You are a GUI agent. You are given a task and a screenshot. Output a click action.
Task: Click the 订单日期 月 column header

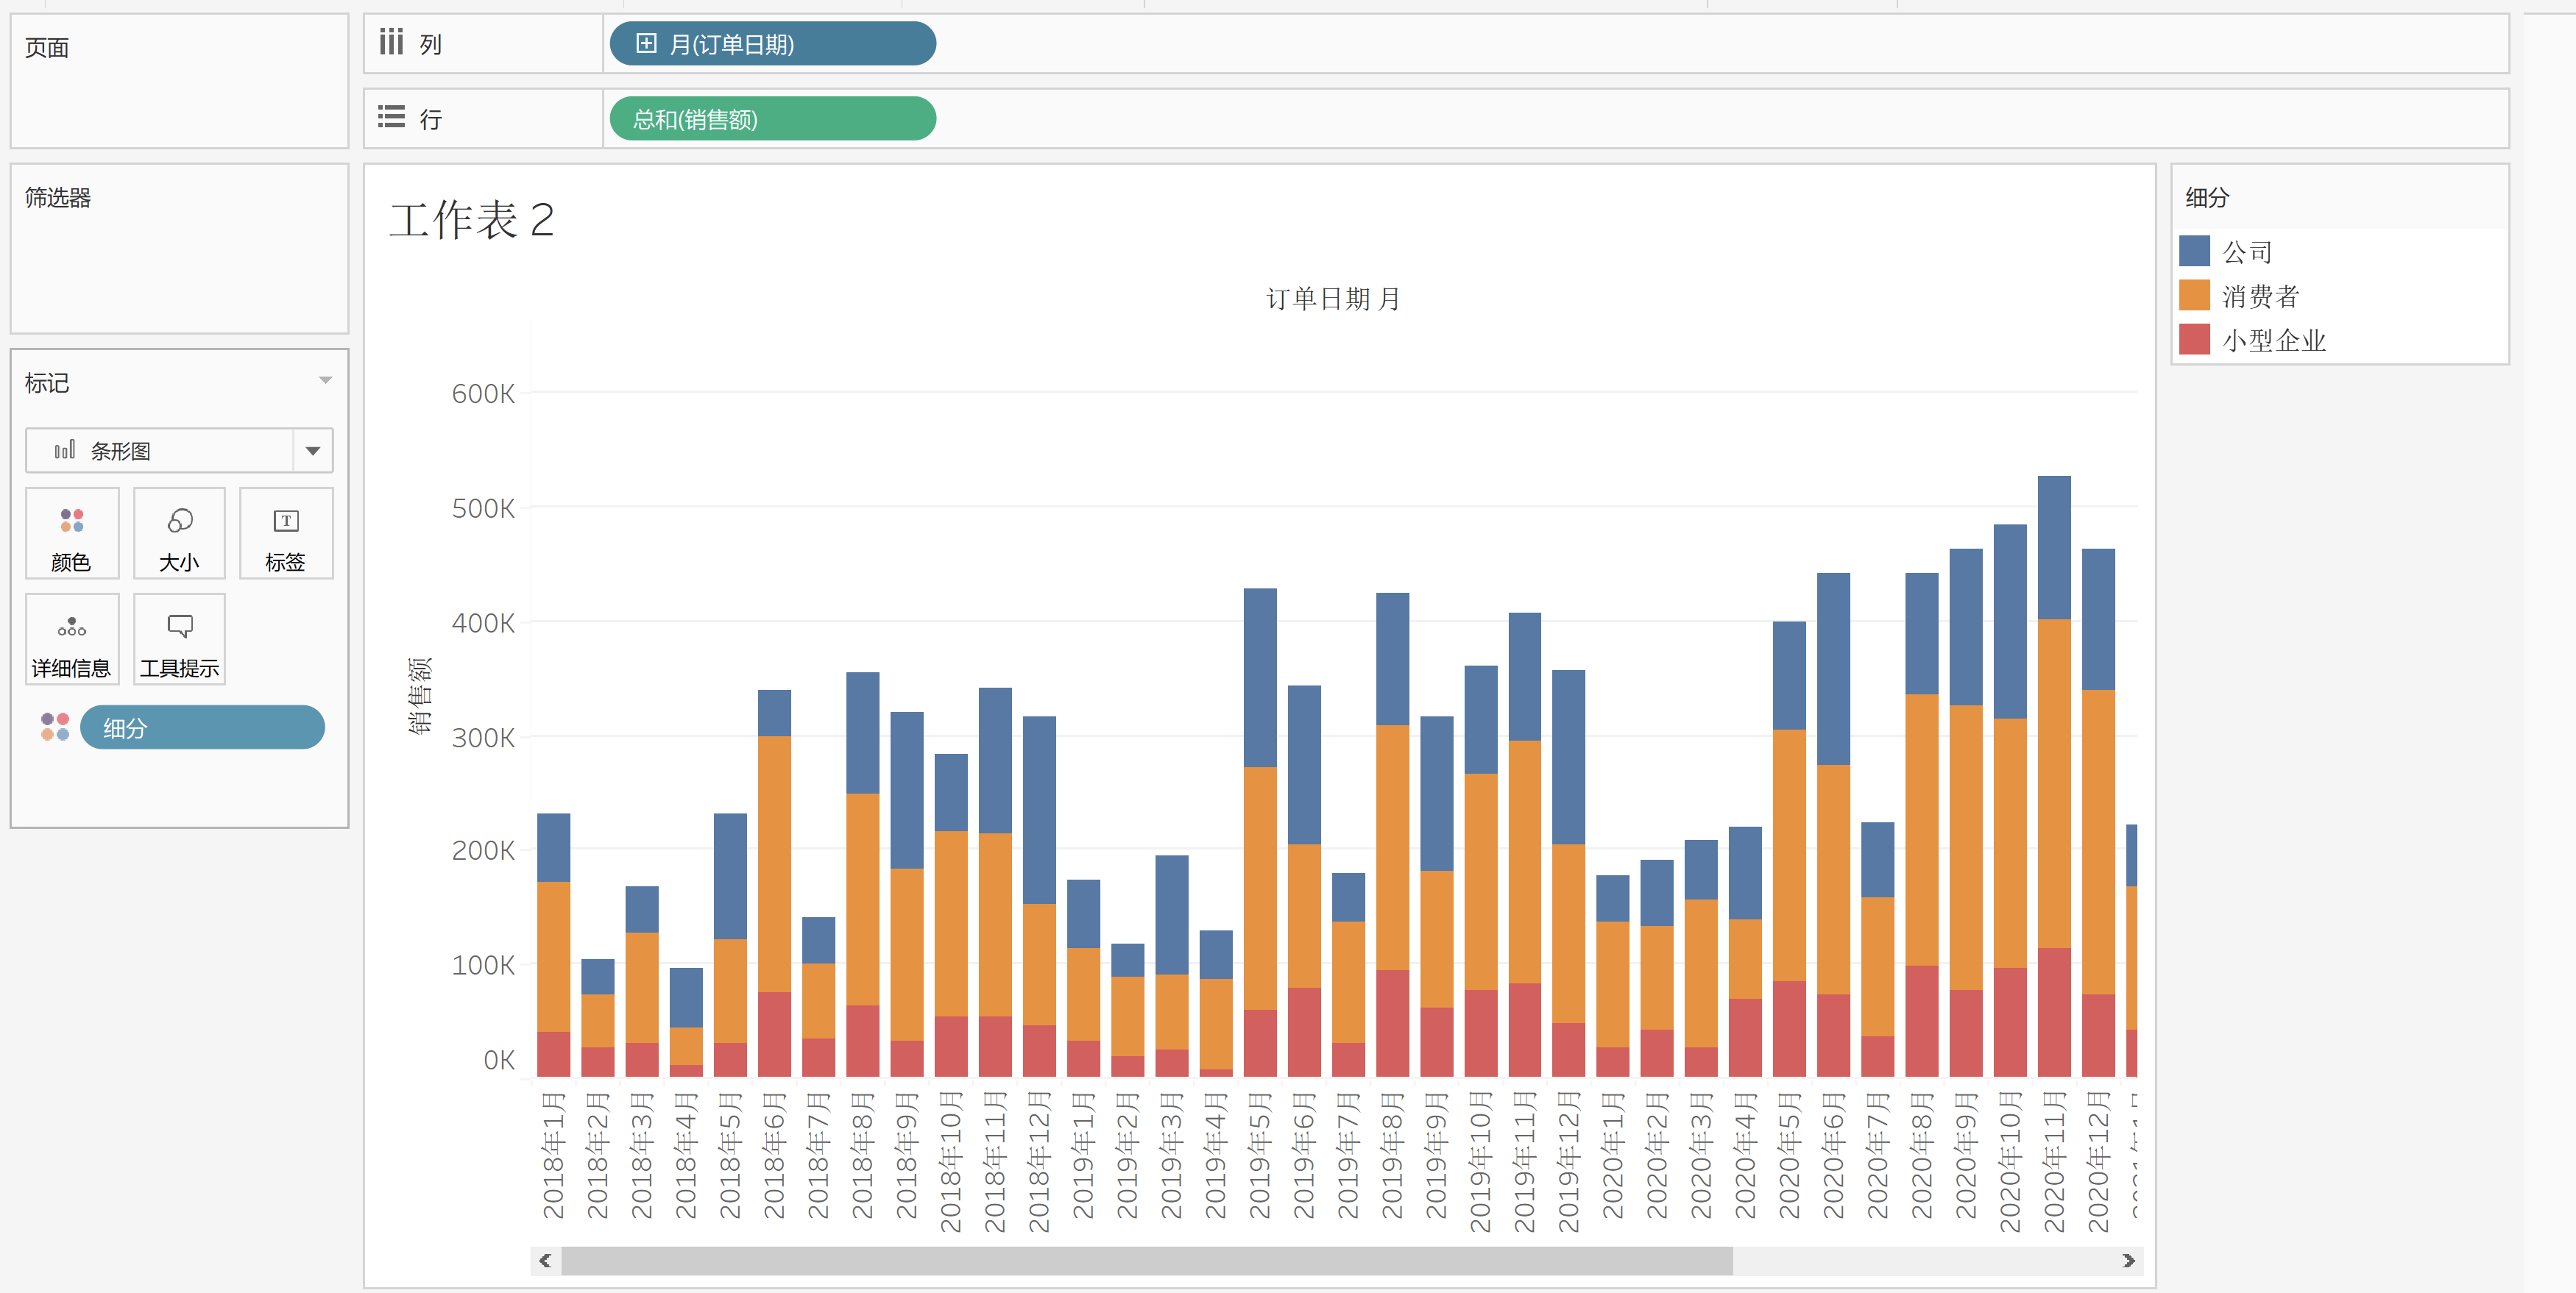[1333, 299]
